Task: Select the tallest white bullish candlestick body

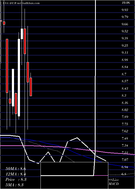Action: 19,77
